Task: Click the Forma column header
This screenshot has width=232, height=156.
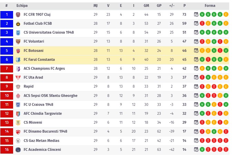Action: tap(210, 5)
